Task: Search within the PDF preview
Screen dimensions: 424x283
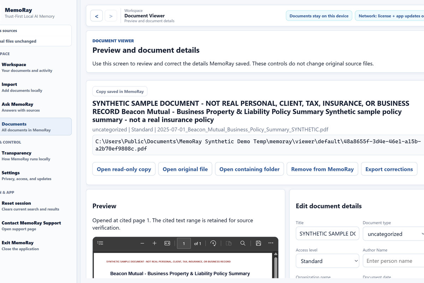Action: point(243,243)
